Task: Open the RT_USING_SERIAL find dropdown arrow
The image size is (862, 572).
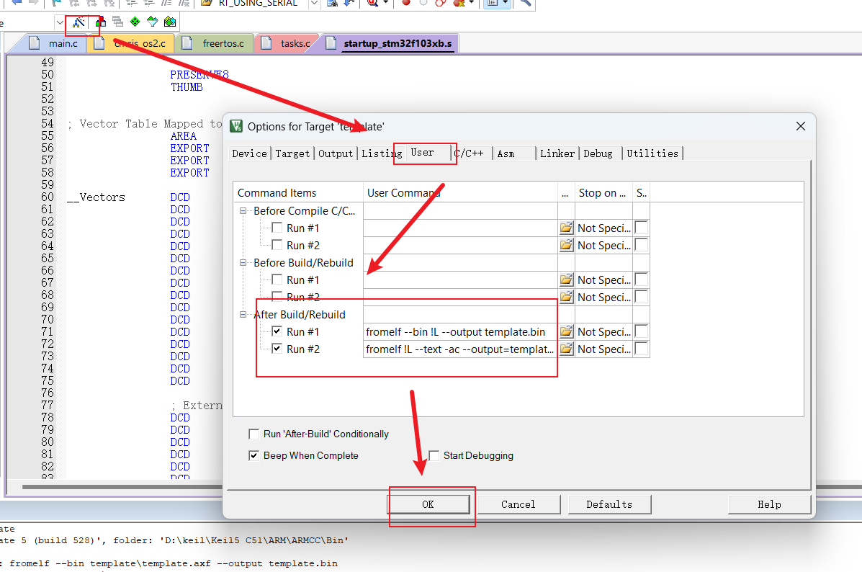Action: coord(314,4)
